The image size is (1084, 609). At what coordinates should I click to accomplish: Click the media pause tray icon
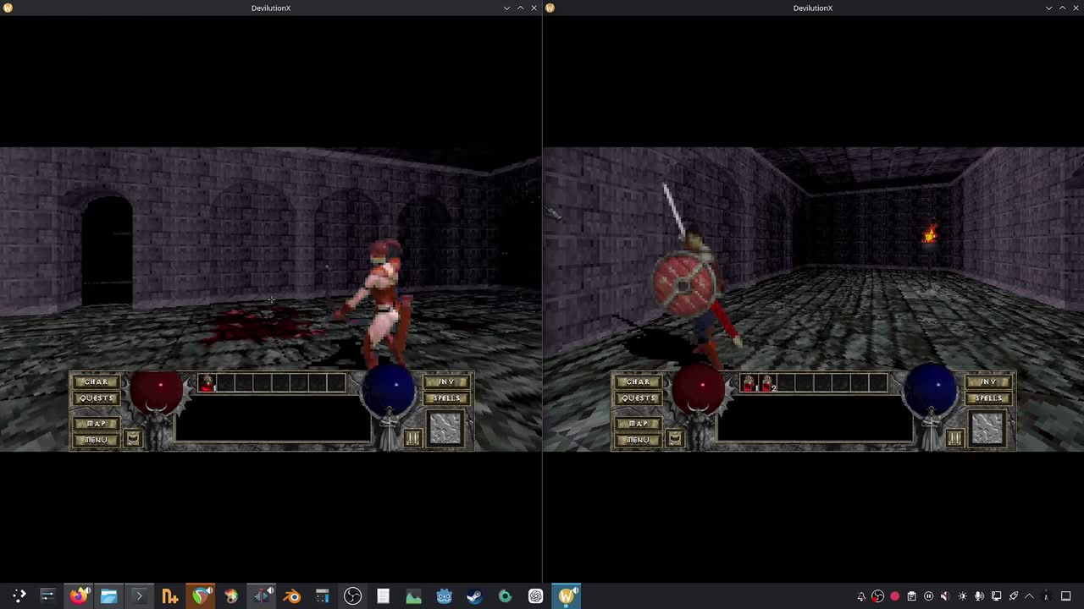pos(928,596)
